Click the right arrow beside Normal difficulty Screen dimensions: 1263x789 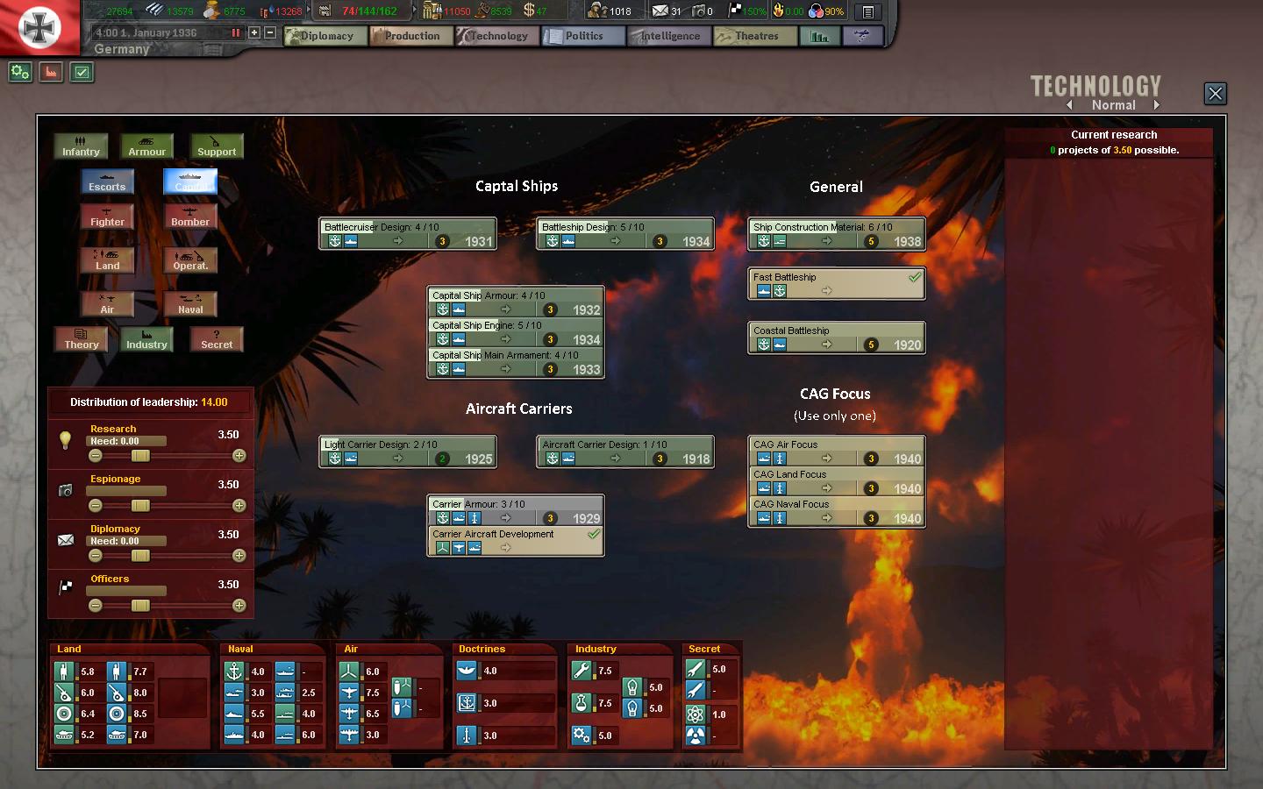click(1157, 105)
